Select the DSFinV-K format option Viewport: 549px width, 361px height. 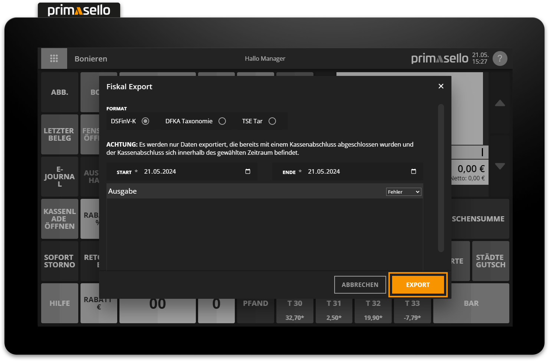click(x=145, y=121)
